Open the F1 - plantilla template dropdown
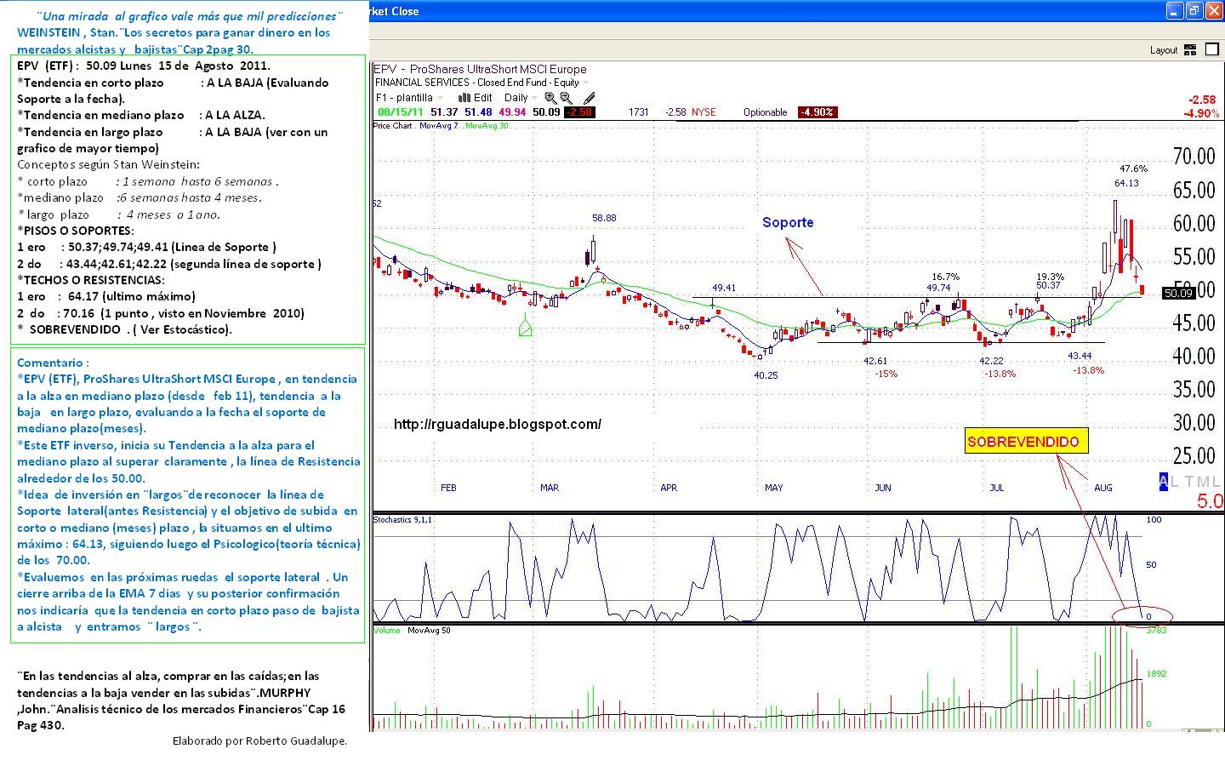This screenshot has width=1225, height=766. pos(409,98)
